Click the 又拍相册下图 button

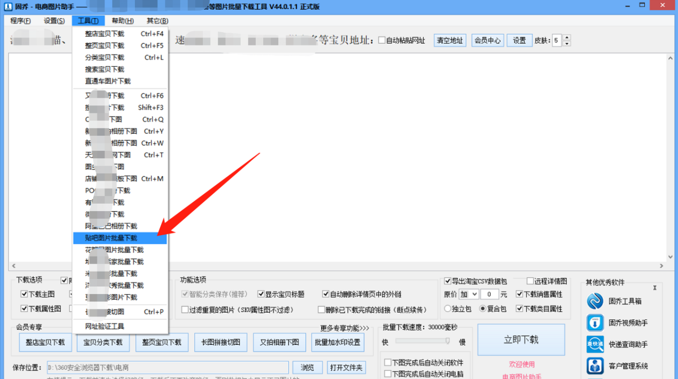(279, 343)
